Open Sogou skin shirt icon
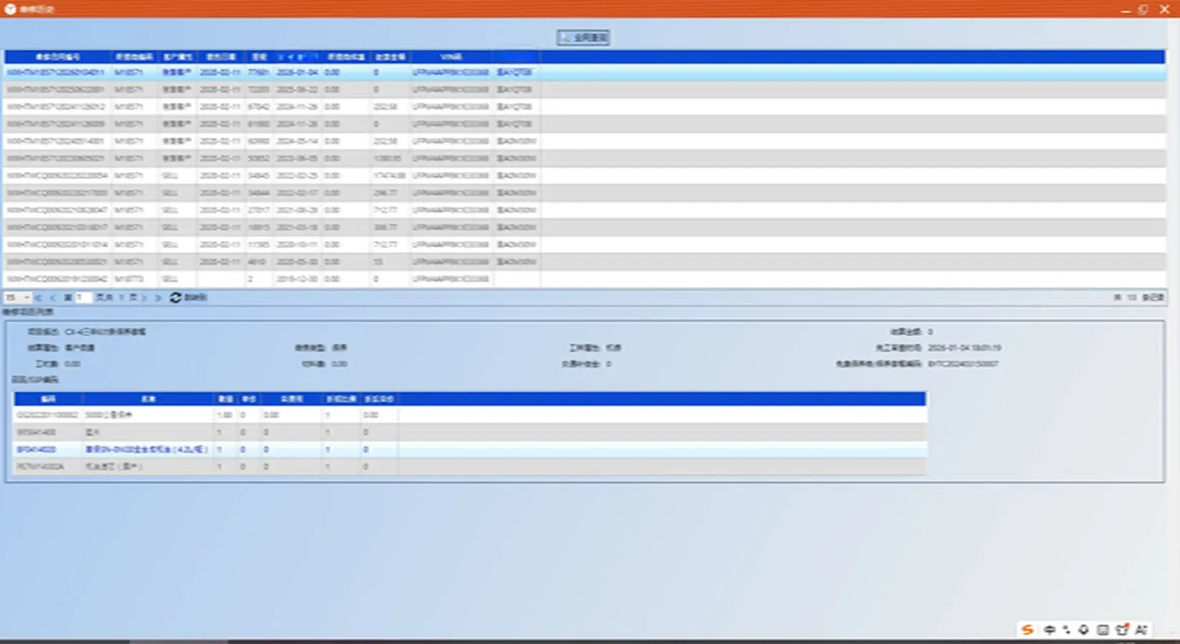Image resolution: width=1180 pixels, height=644 pixels. point(1122,630)
